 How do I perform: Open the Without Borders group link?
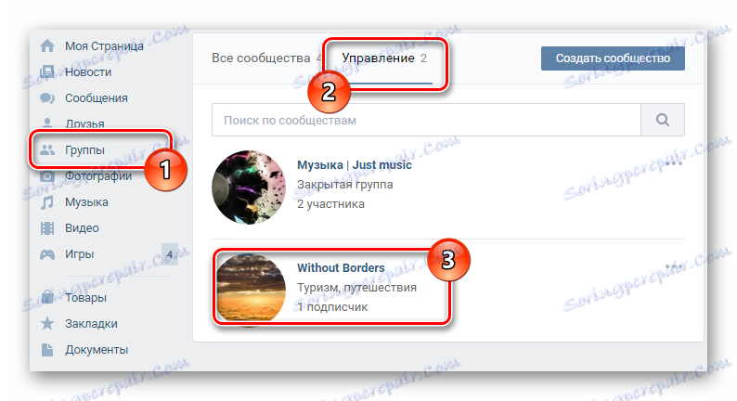(341, 268)
